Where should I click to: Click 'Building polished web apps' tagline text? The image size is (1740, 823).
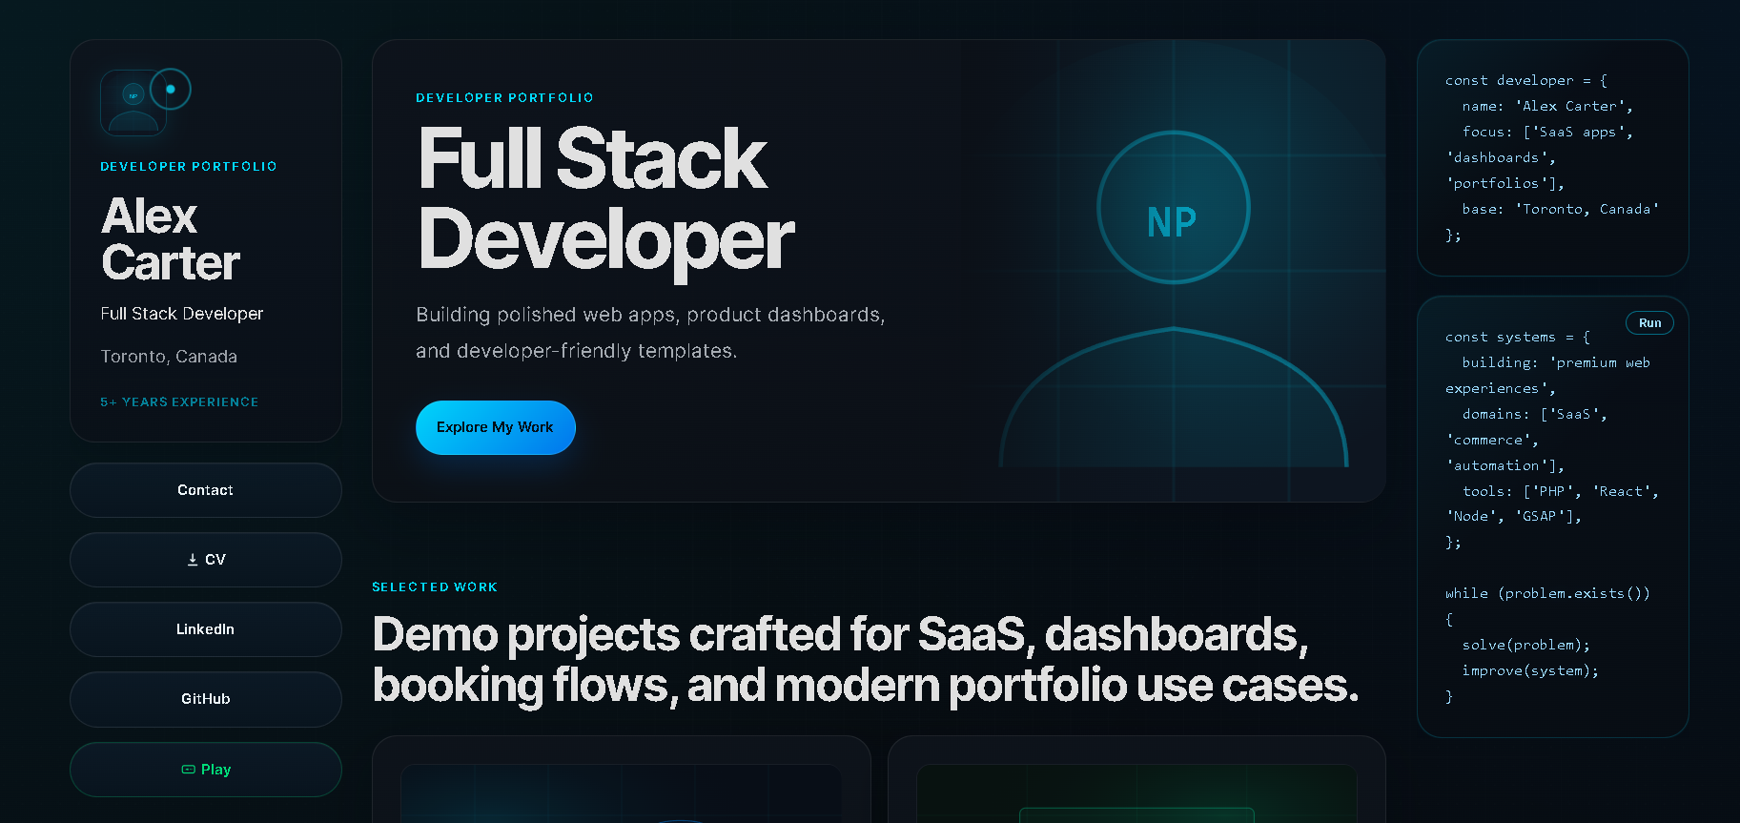(650, 333)
